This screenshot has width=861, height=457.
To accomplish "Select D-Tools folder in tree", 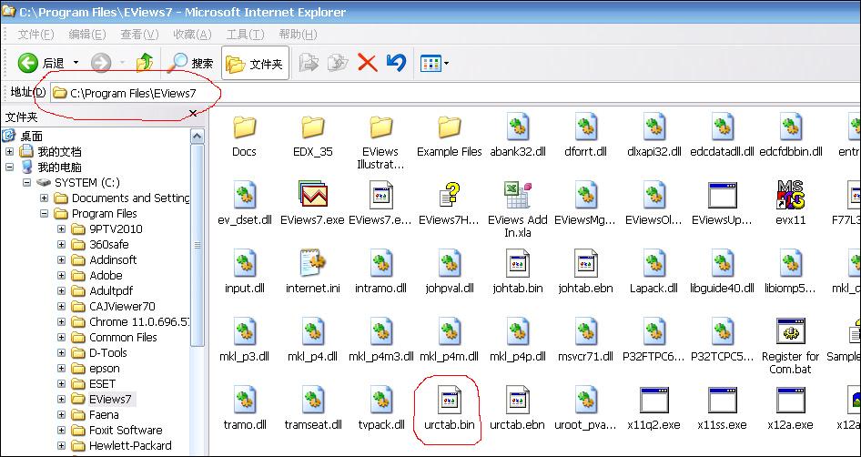I will [x=107, y=352].
